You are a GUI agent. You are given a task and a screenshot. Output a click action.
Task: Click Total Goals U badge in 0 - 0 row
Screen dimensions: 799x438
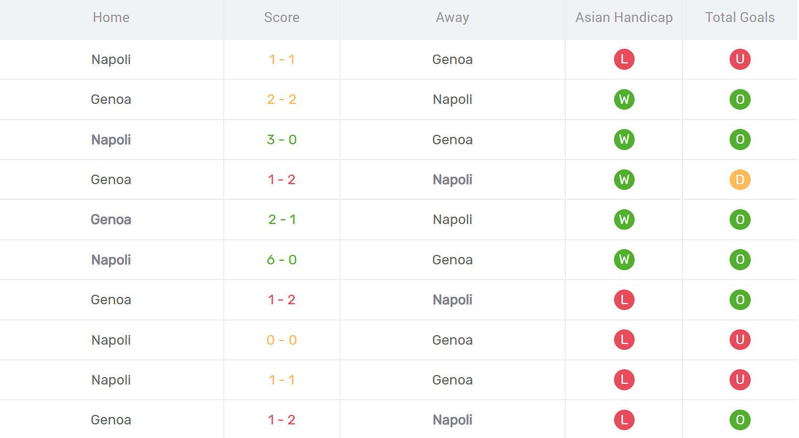[740, 340]
